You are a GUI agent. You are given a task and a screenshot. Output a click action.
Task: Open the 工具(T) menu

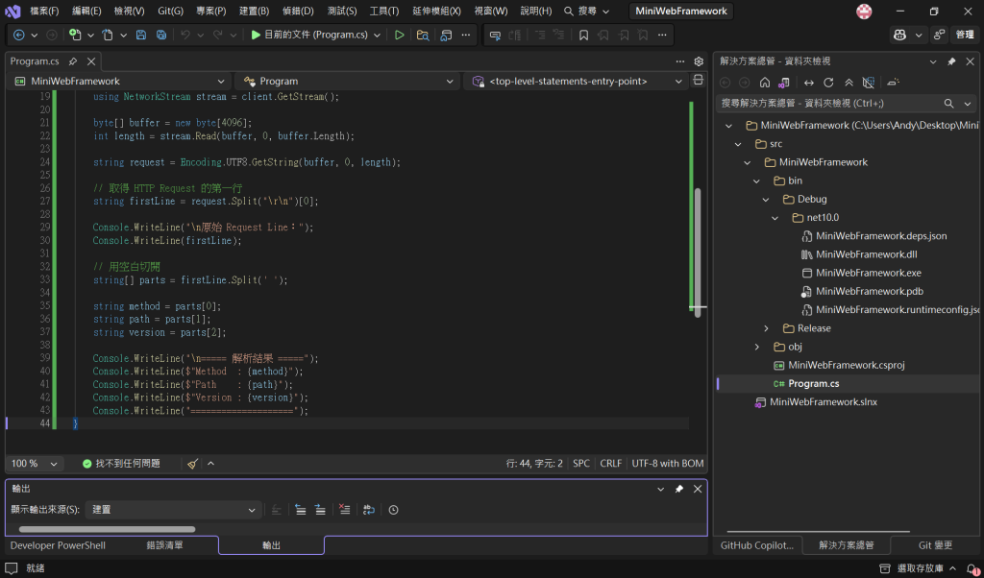(x=384, y=12)
